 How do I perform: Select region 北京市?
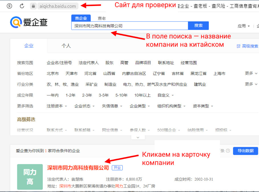click(x=53, y=73)
